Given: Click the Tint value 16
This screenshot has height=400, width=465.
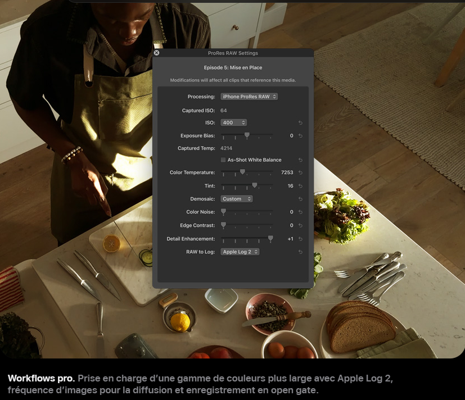Looking at the screenshot, I should [291, 186].
